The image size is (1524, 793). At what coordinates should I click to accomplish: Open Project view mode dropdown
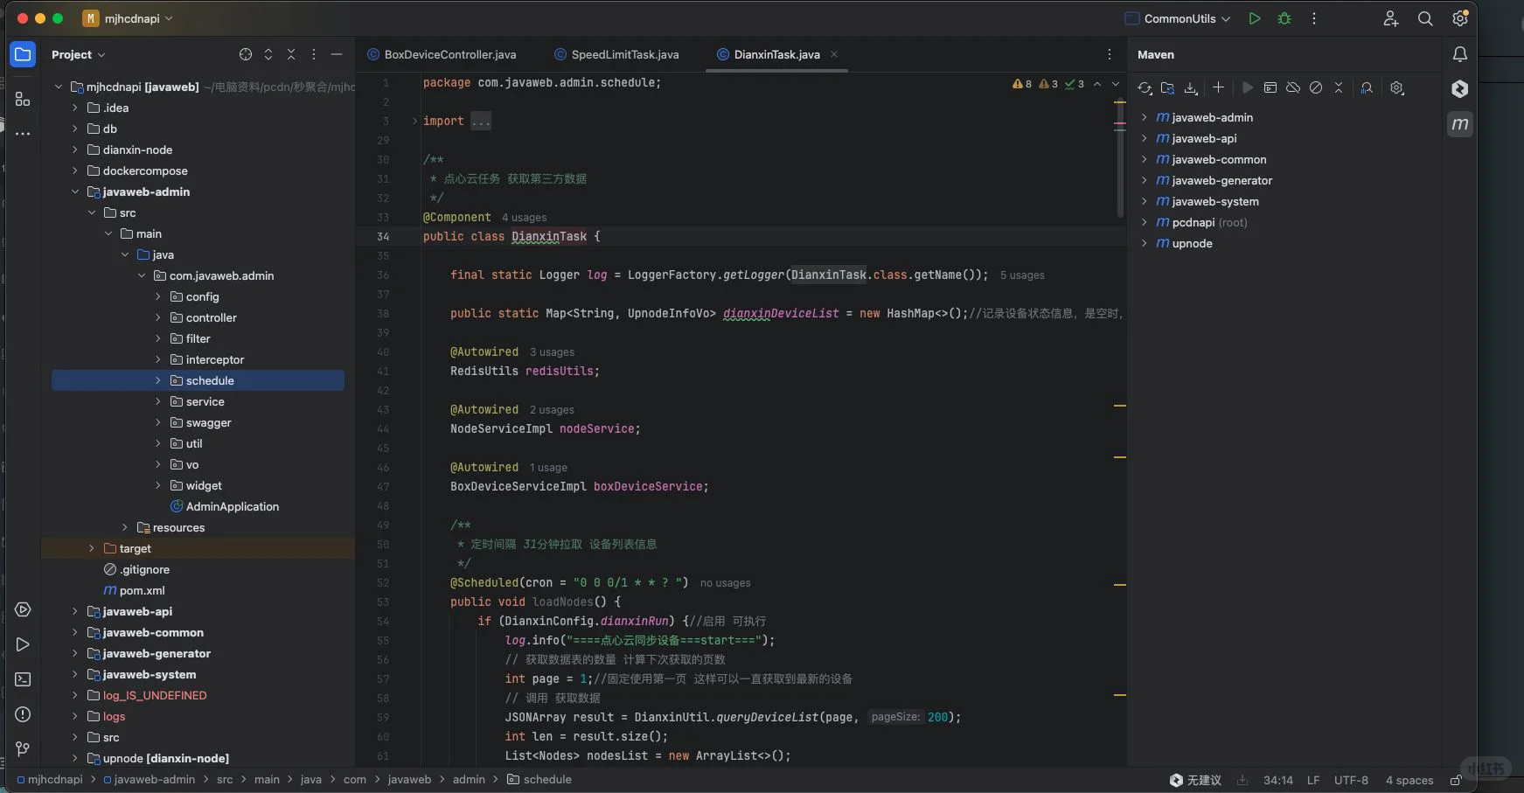(x=78, y=54)
